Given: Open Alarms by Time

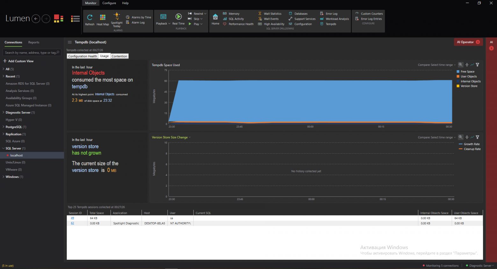Looking at the screenshot, I should point(139,17).
